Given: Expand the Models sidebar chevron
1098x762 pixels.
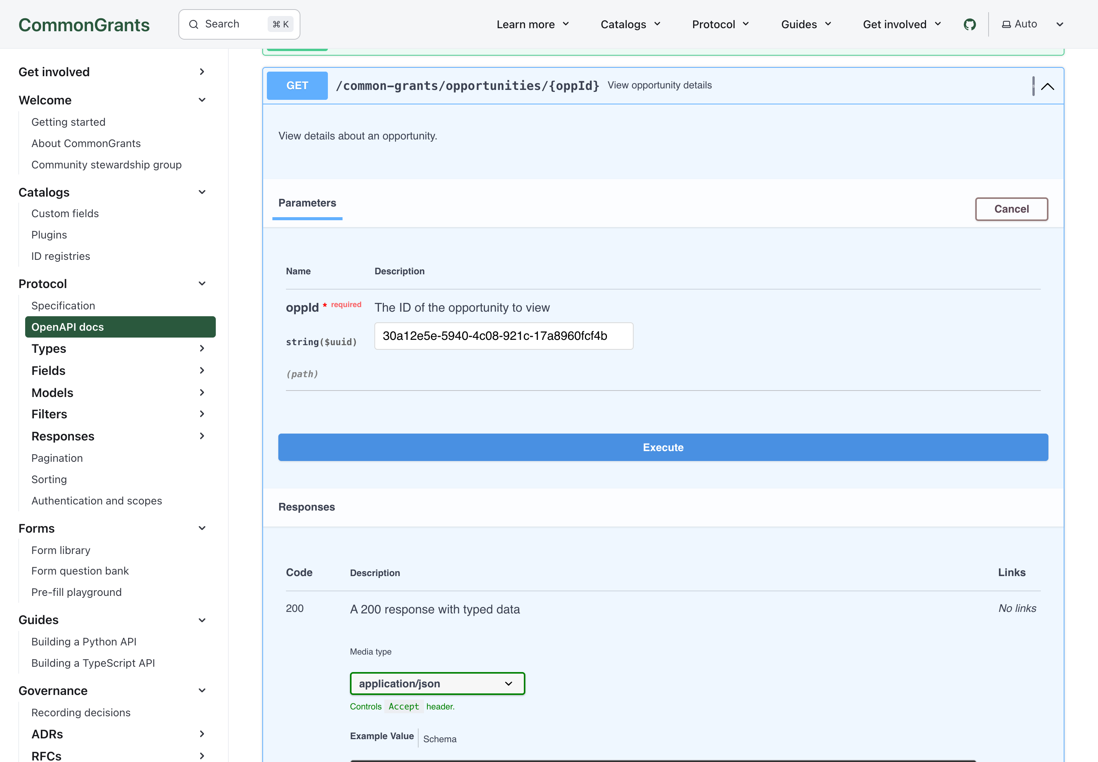Looking at the screenshot, I should tap(202, 392).
